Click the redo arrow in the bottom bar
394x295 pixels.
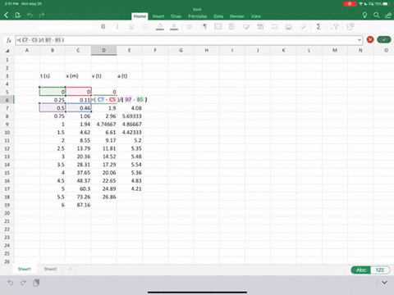coord(23,282)
